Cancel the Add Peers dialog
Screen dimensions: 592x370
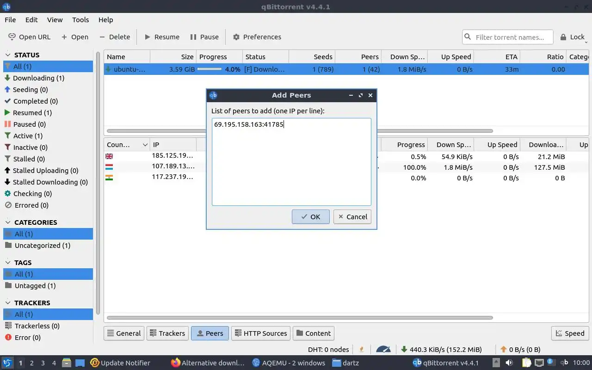pyautogui.click(x=352, y=216)
